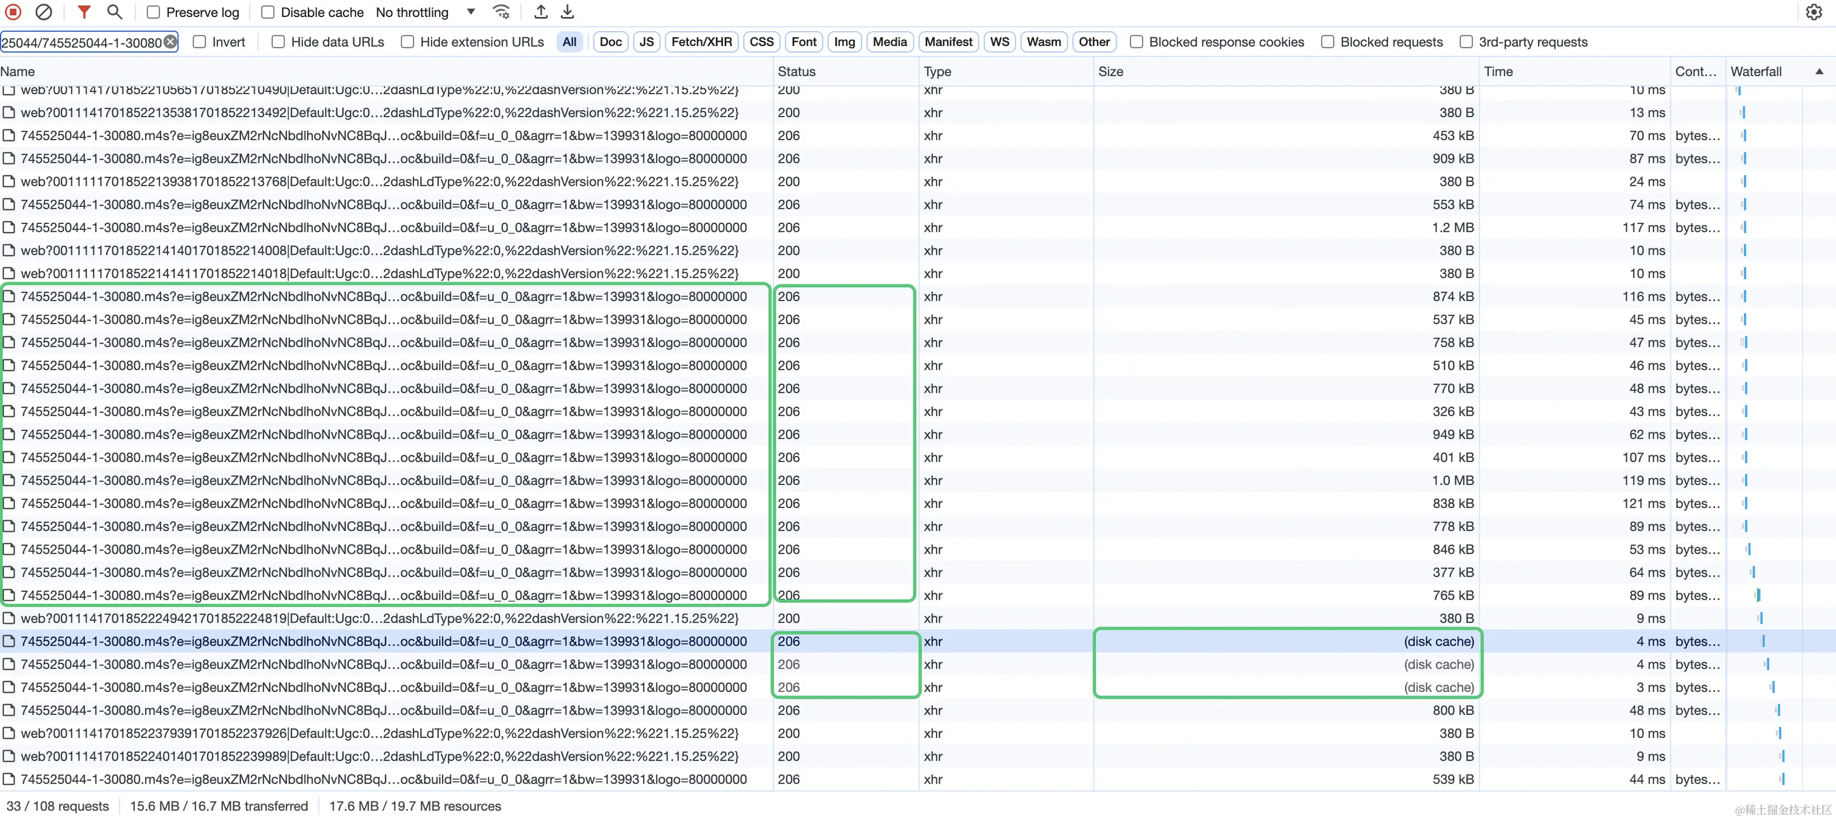Image resolution: width=1836 pixels, height=820 pixels.
Task: Select the Media filter type
Action: click(x=889, y=42)
